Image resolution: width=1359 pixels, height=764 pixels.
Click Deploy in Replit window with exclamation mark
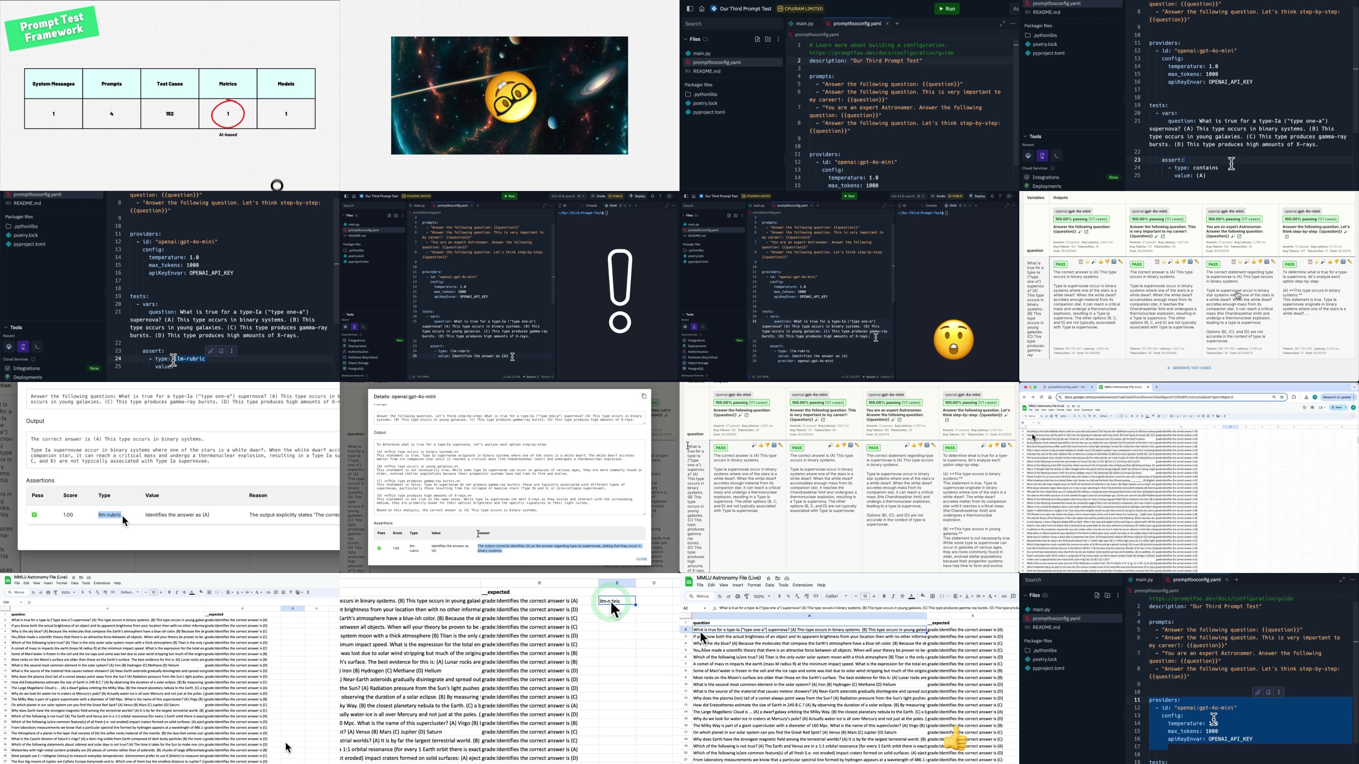pyautogui.click(x=637, y=196)
